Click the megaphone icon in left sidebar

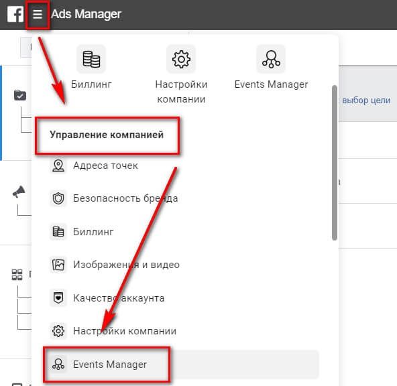[x=19, y=192]
